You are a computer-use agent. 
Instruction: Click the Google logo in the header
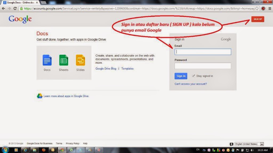20,19
